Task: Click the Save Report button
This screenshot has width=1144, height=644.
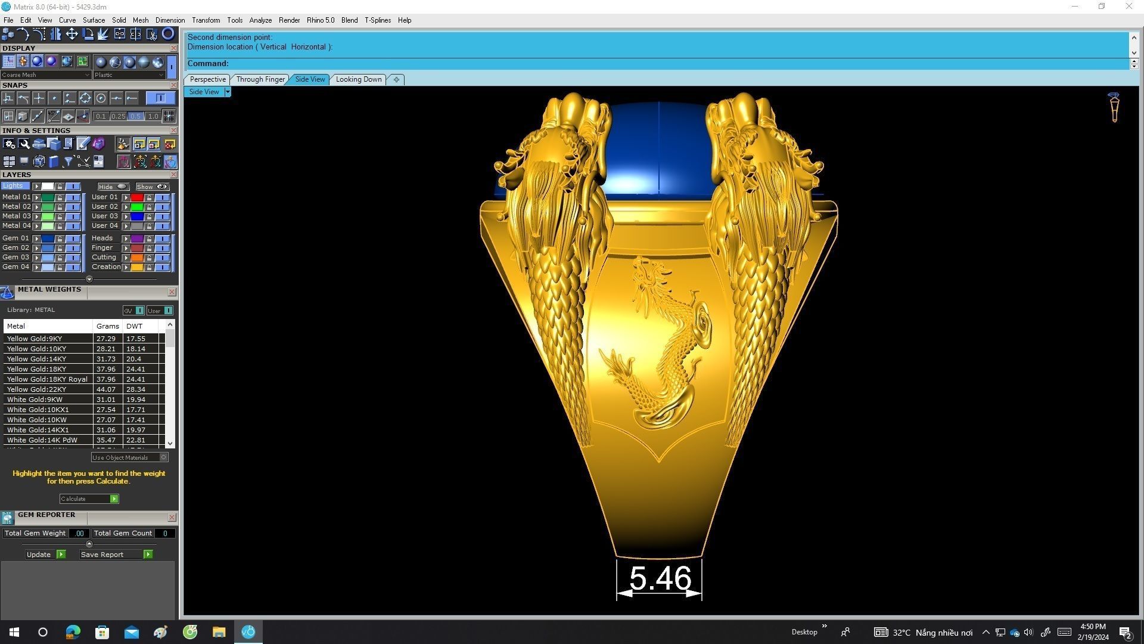Action: coord(116,555)
